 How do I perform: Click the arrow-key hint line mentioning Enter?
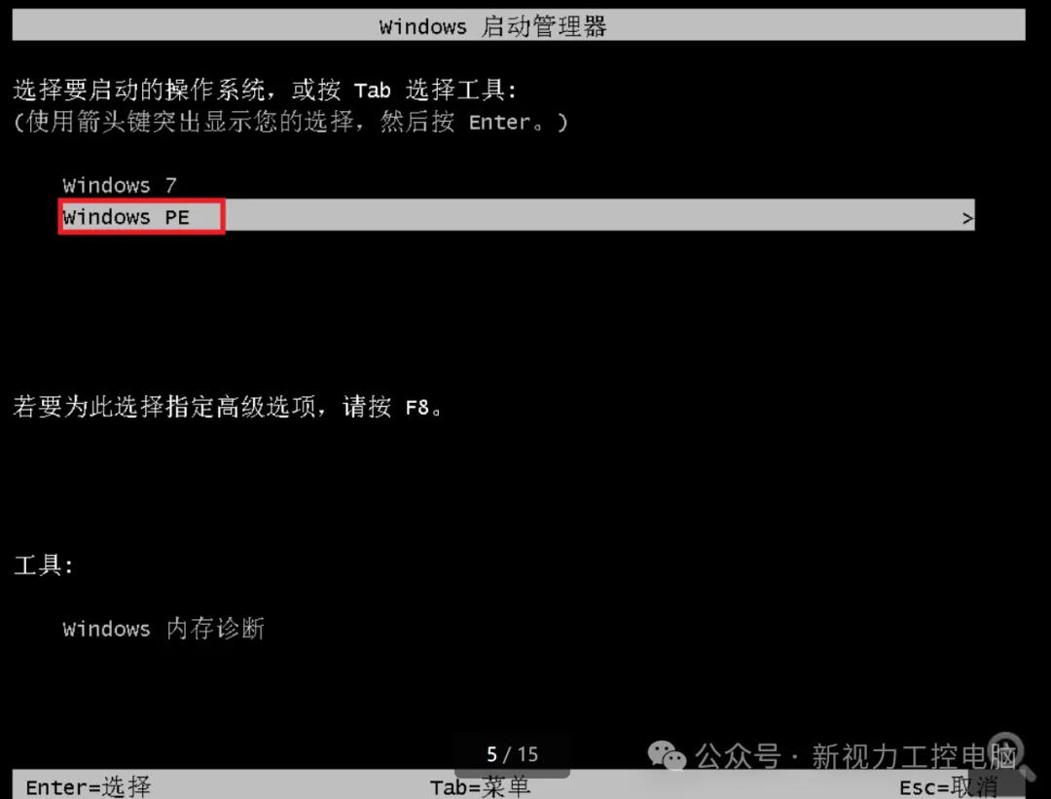tap(290, 122)
